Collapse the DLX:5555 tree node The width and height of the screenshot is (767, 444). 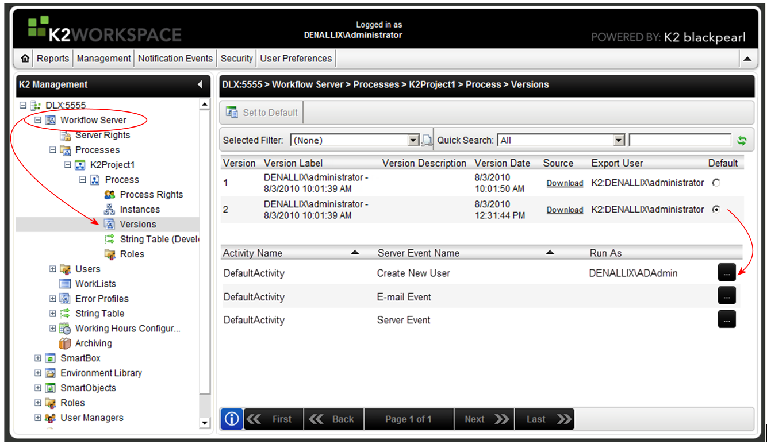point(23,106)
